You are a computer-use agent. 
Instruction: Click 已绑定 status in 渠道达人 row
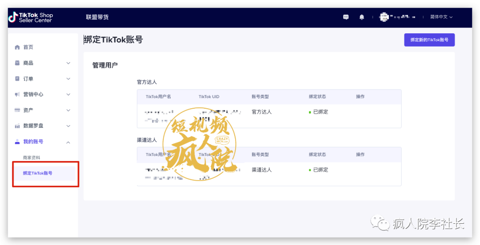tap(319, 170)
